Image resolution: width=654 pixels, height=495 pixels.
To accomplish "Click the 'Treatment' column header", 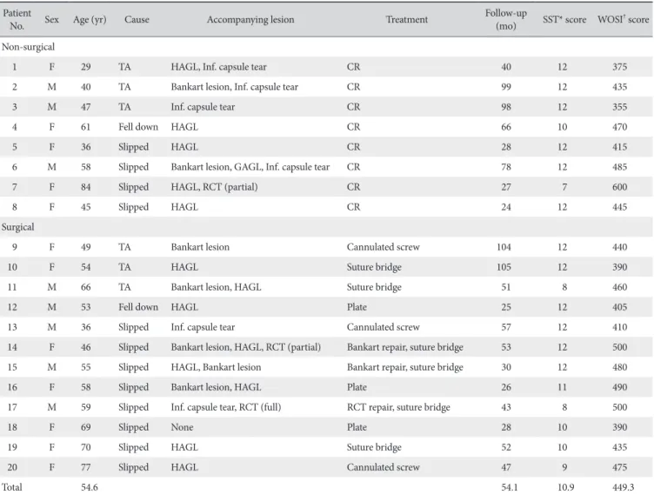I will [x=407, y=19].
